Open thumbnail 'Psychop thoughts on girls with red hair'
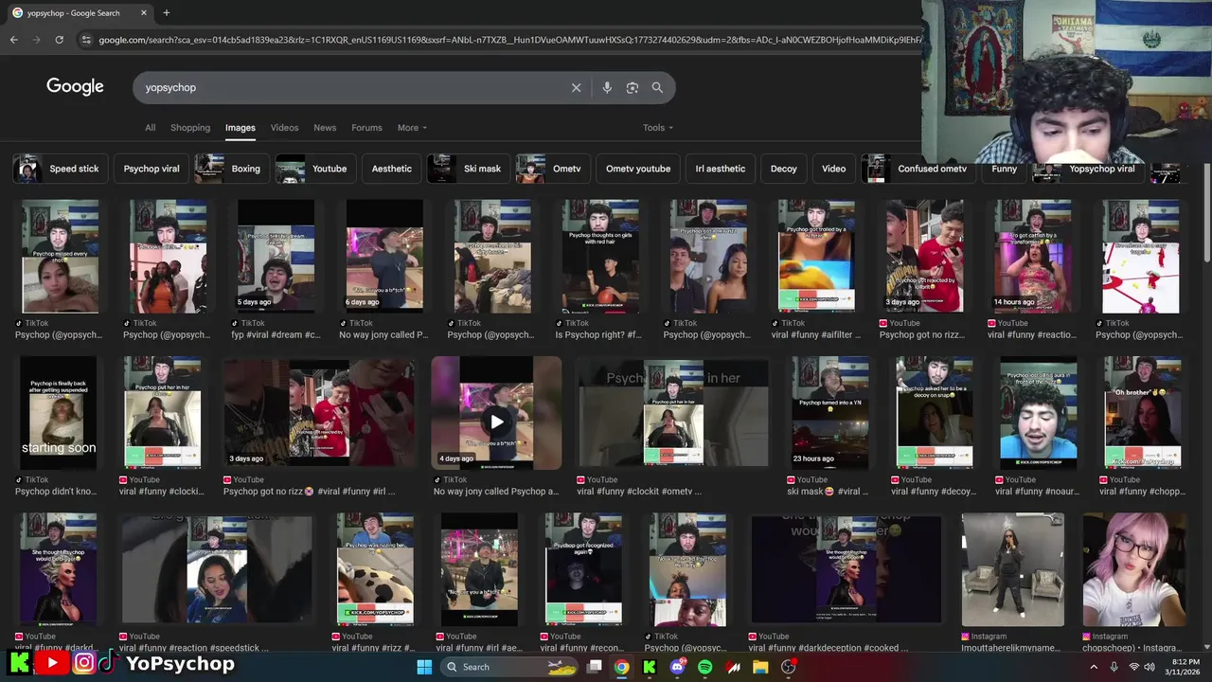The width and height of the screenshot is (1212, 682). pos(600,256)
